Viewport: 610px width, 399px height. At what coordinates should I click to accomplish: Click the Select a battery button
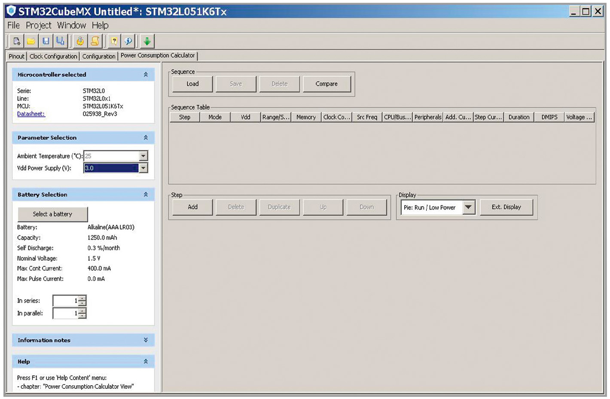(52, 214)
